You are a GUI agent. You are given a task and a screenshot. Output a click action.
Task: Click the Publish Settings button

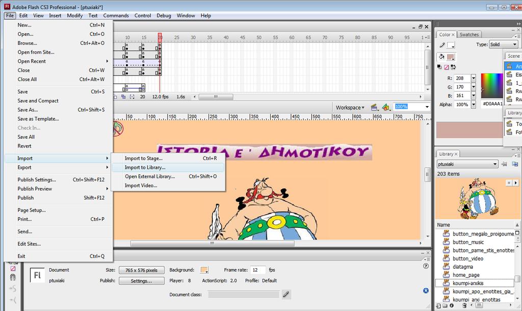pos(142,281)
